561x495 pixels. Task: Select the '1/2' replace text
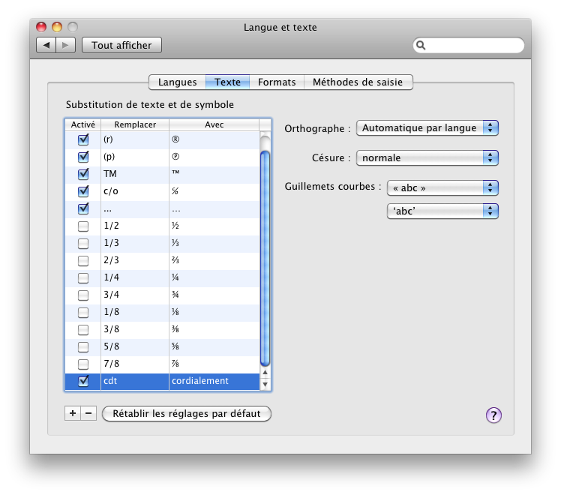pos(111,226)
